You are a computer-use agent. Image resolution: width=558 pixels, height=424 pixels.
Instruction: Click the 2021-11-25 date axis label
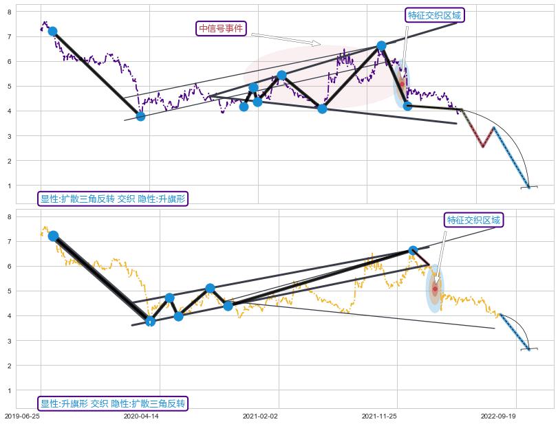pyautogui.click(x=379, y=416)
